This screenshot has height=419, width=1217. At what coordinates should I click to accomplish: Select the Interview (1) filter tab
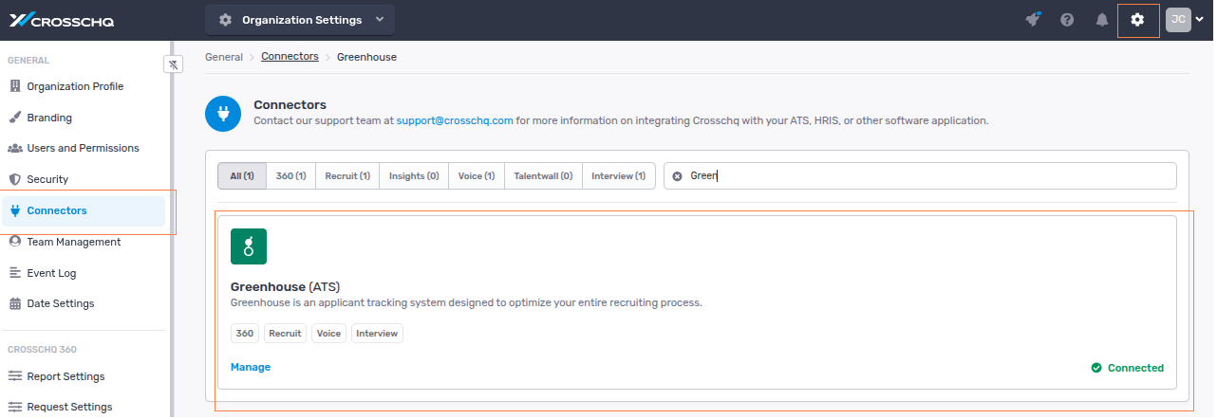coord(618,175)
